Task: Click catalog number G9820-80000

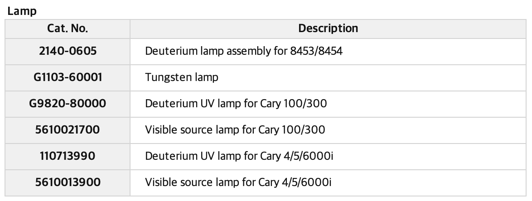Action: [x=68, y=103]
